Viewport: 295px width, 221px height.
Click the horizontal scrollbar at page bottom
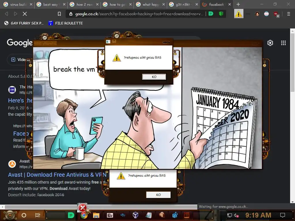[x=101, y=207]
